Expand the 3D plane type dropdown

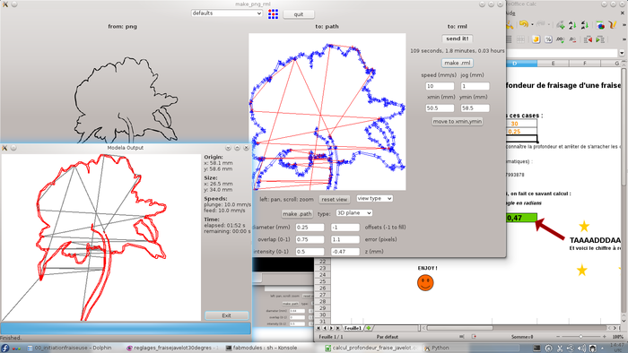click(x=354, y=213)
